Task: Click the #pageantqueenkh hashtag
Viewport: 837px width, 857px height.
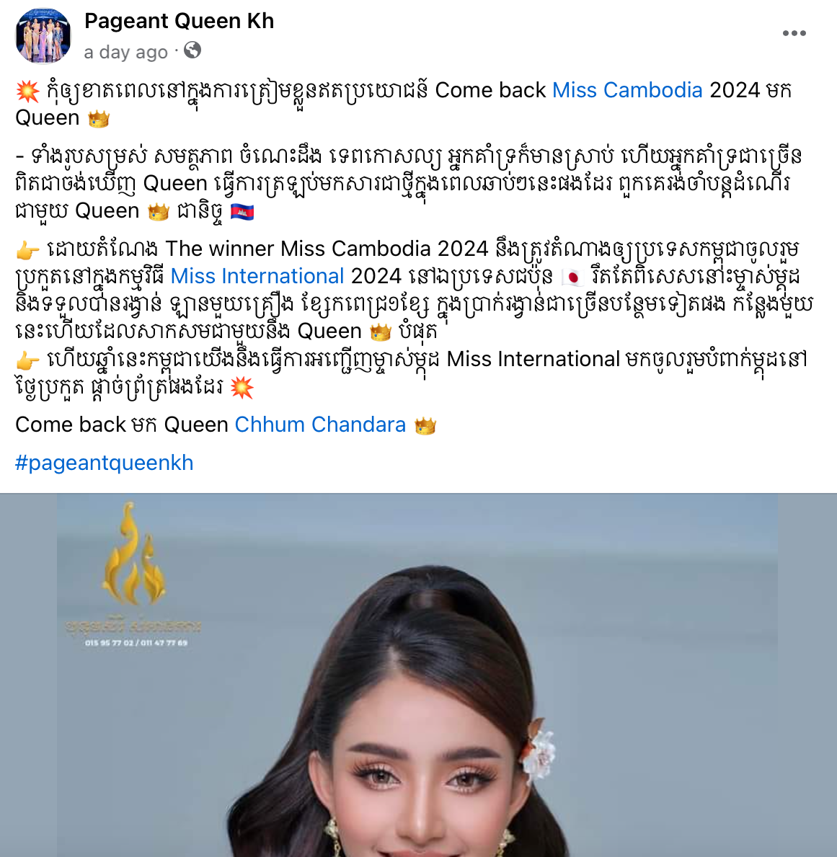Action: (105, 463)
